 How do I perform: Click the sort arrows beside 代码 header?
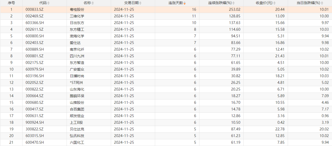pyautogui.click(x=48, y=3)
